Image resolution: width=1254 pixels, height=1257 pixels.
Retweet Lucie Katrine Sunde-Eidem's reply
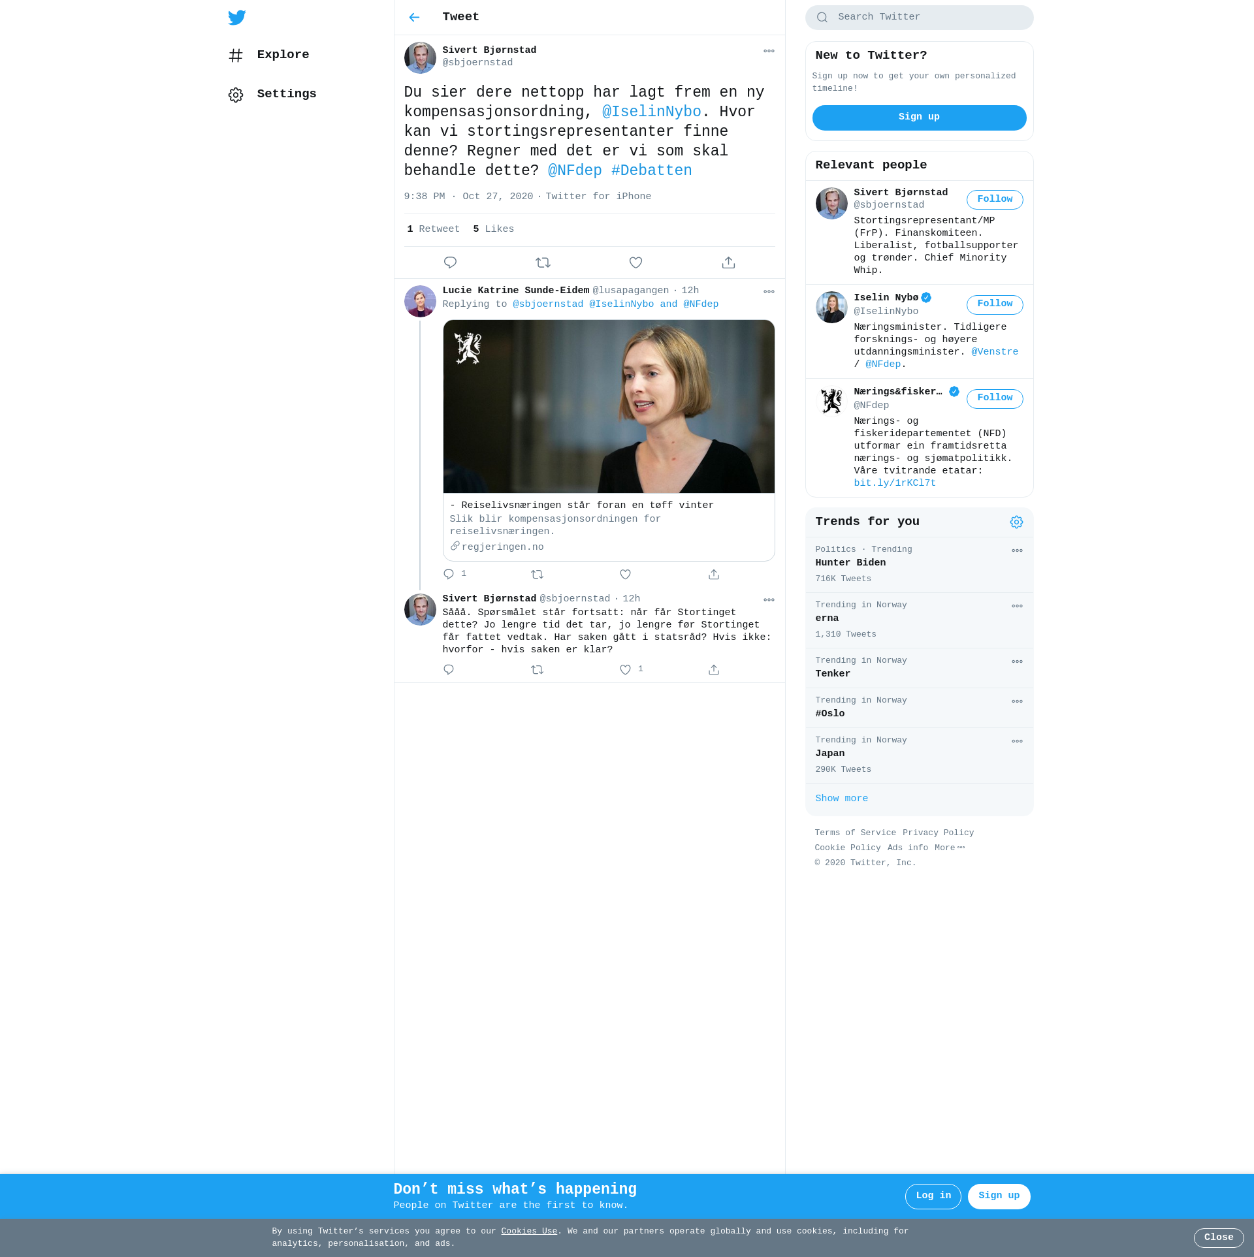pos(537,574)
